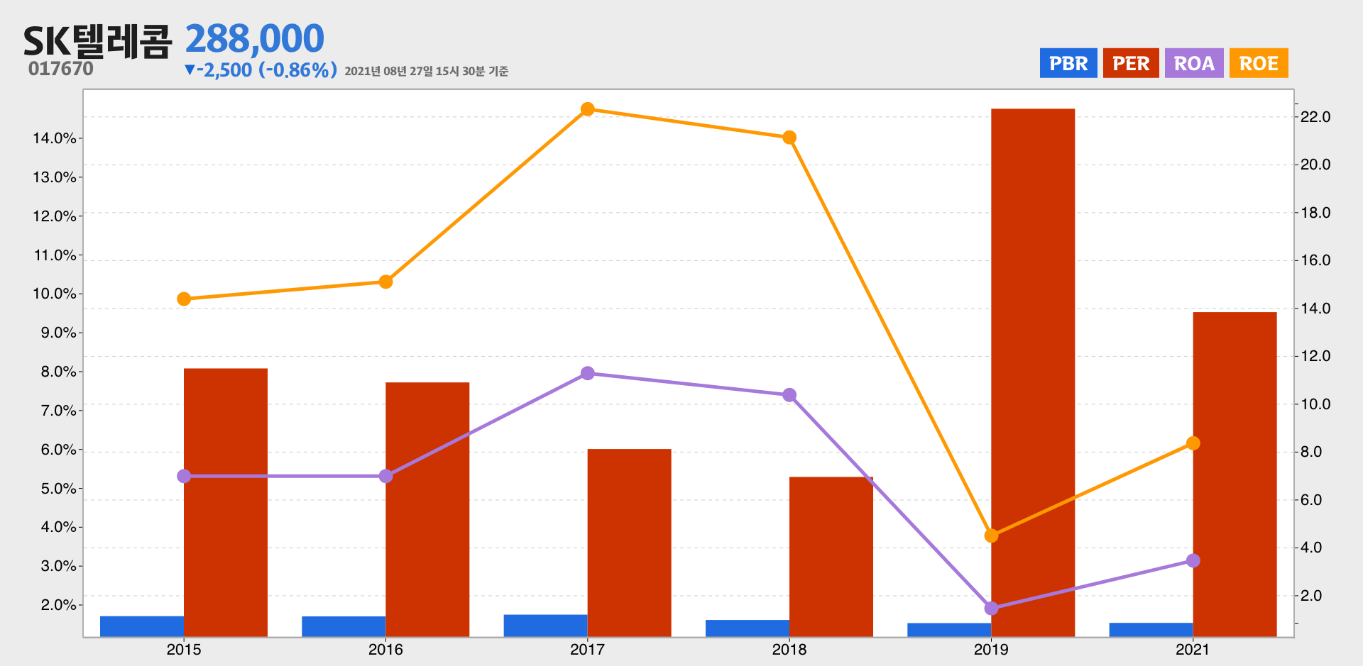
Task: Click the 14.0% left axis label
Action: click(55, 138)
